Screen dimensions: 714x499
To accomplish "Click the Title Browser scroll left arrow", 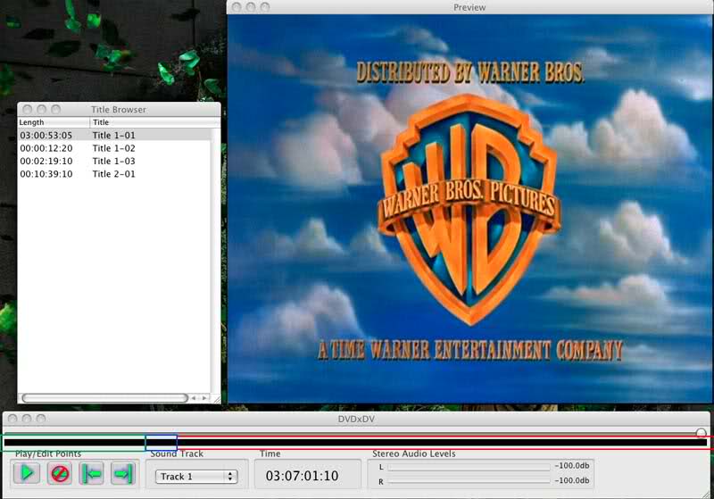I will pyautogui.click(x=194, y=398).
